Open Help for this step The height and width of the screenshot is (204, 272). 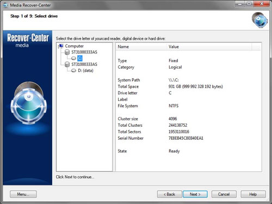coord(253,194)
